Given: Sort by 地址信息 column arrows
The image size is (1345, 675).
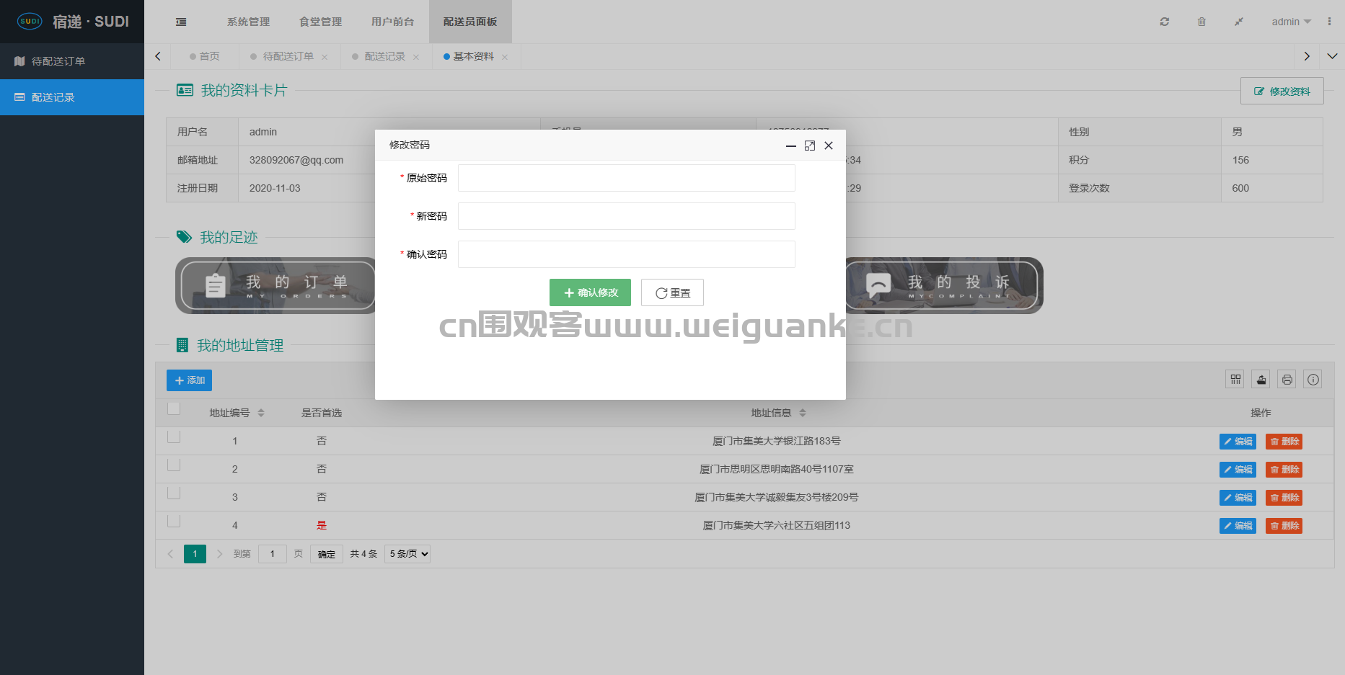Looking at the screenshot, I should [803, 413].
